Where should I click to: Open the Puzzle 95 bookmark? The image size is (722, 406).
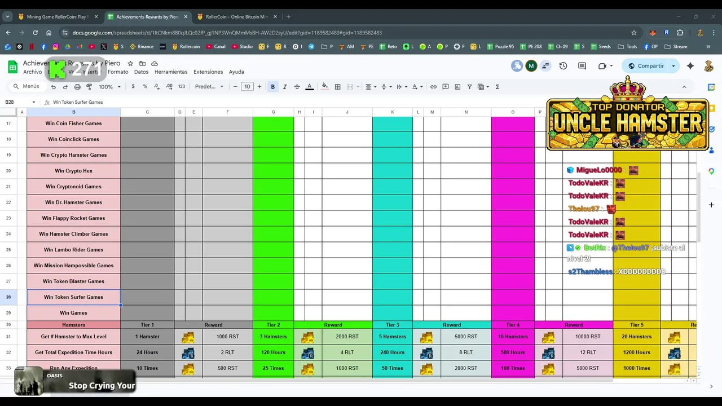[499, 47]
